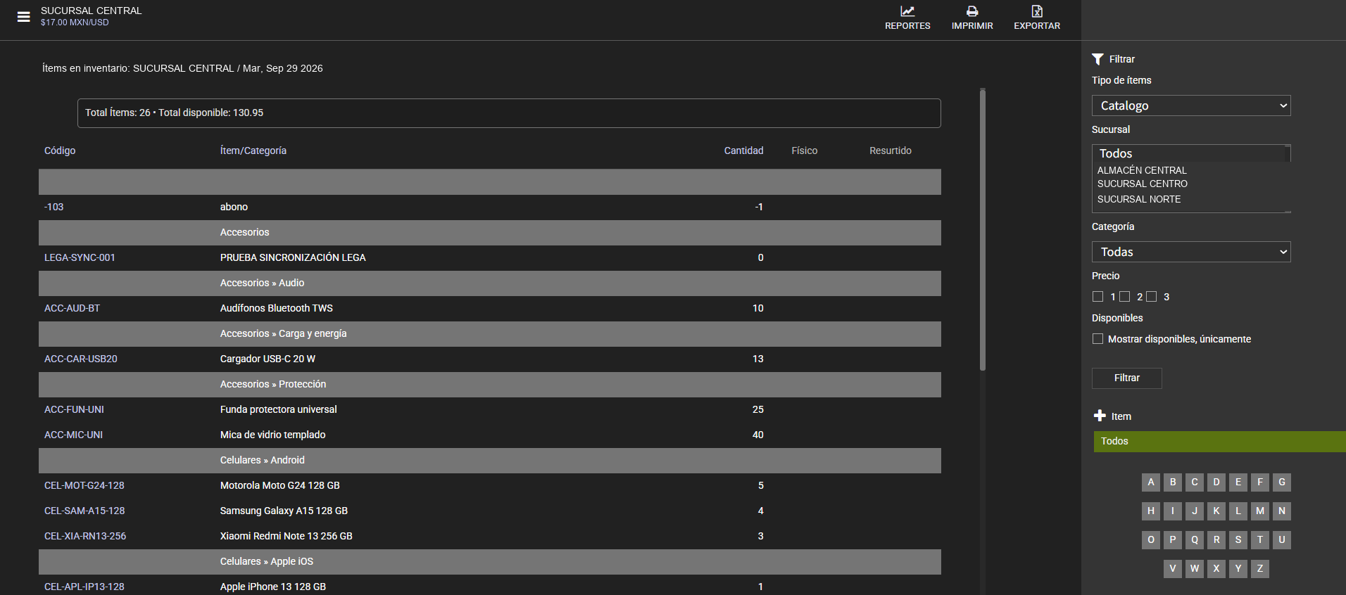Screen dimensions: 1346x595
Task: Open the Reportes chart icon
Action: click(x=907, y=11)
